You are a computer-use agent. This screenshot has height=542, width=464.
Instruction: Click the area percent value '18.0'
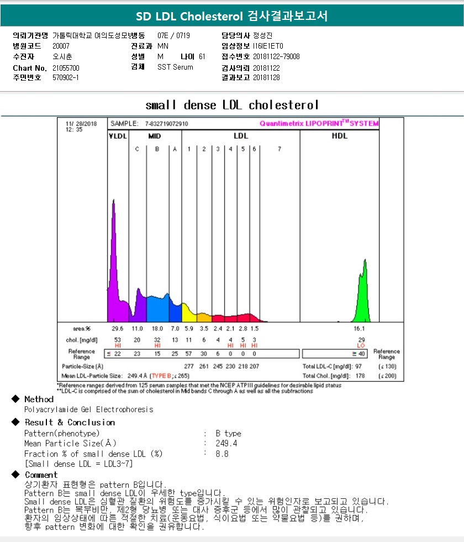coord(157,328)
